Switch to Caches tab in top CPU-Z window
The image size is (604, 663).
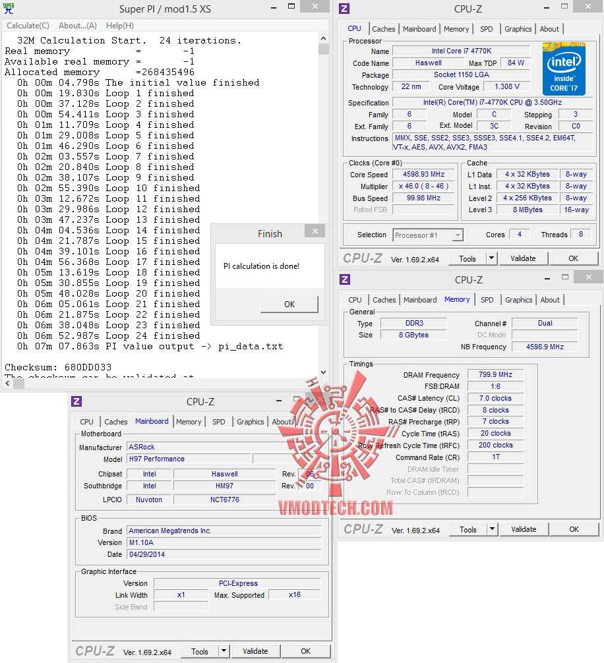click(384, 29)
